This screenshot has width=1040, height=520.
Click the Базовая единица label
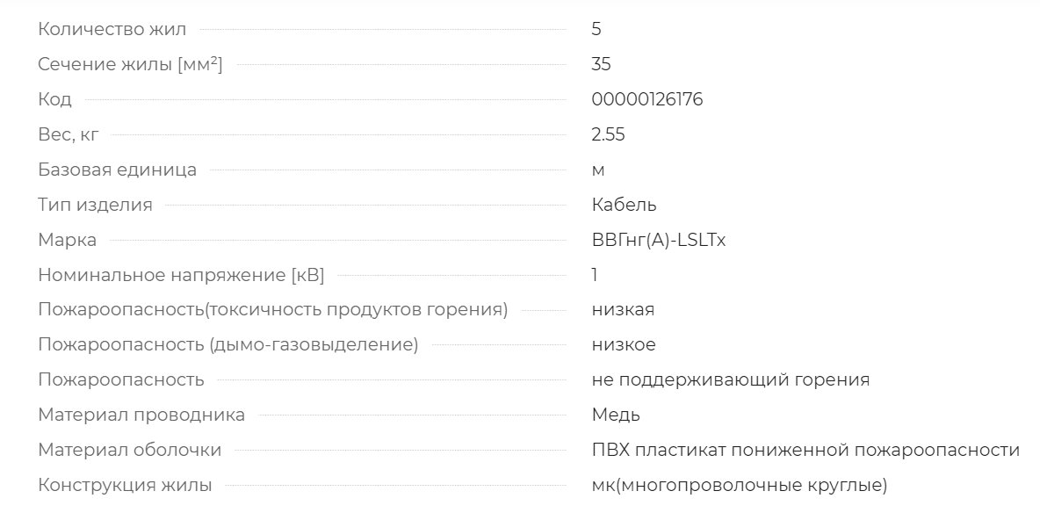[118, 170]
